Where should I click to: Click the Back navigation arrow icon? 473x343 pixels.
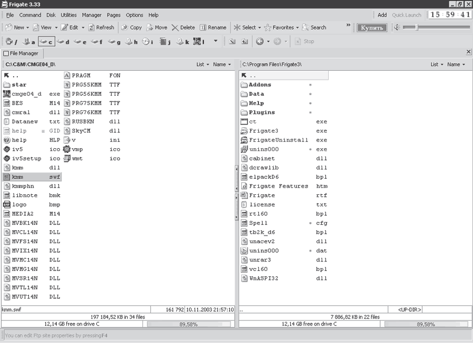coord(259,41)
